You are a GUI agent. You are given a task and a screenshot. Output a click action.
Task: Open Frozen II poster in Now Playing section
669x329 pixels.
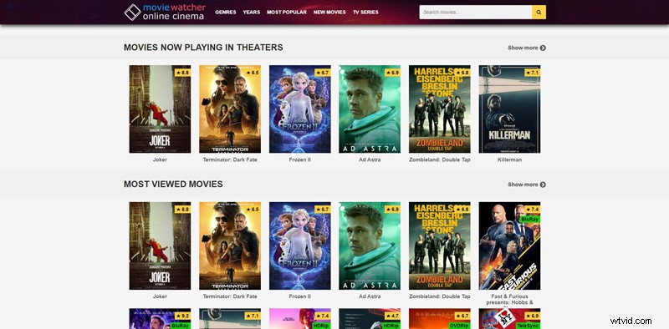pos(300,109)
